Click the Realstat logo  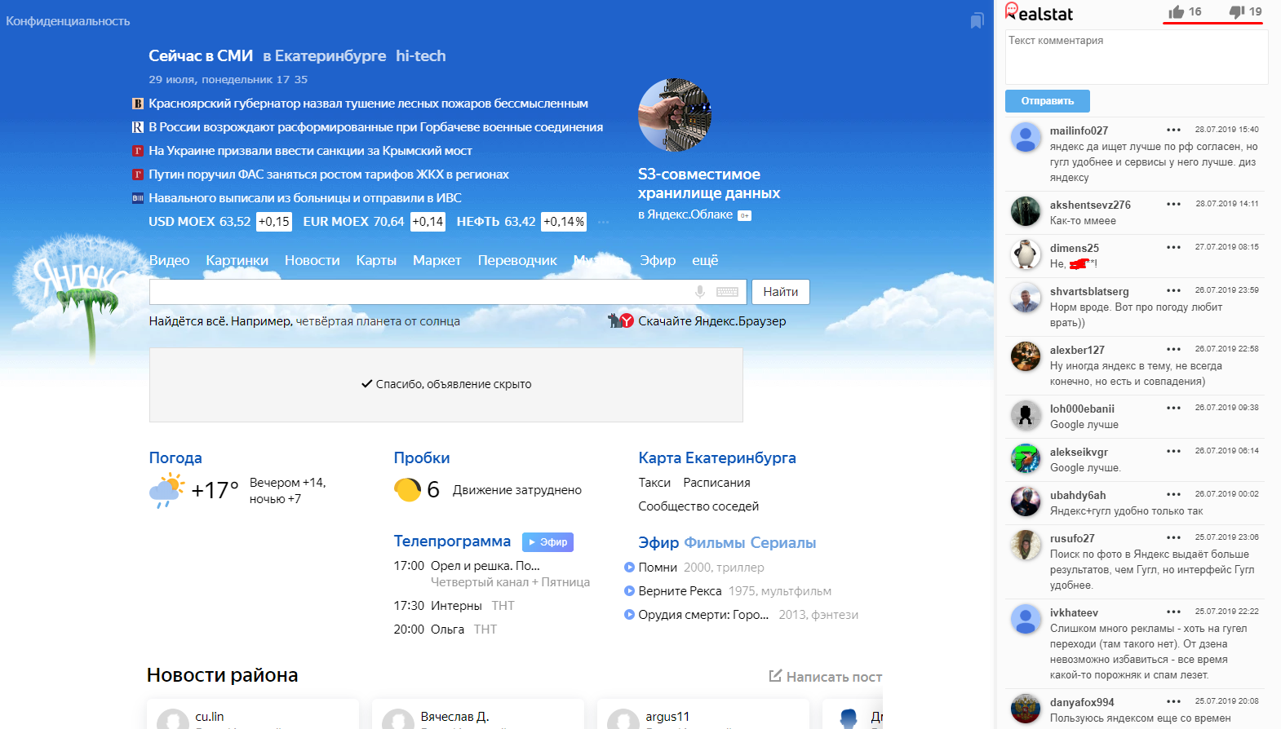(x=1039, y=12)
